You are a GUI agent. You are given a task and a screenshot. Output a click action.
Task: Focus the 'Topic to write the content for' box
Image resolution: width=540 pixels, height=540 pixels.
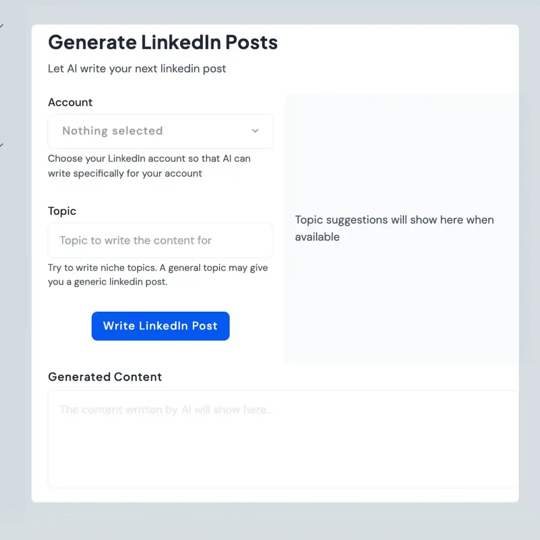pos(160,240)
